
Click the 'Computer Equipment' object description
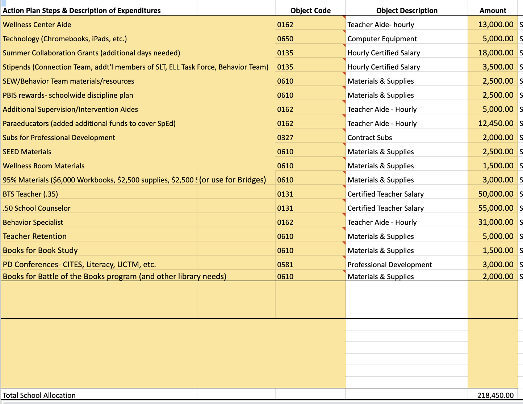[x=382, y=39]
